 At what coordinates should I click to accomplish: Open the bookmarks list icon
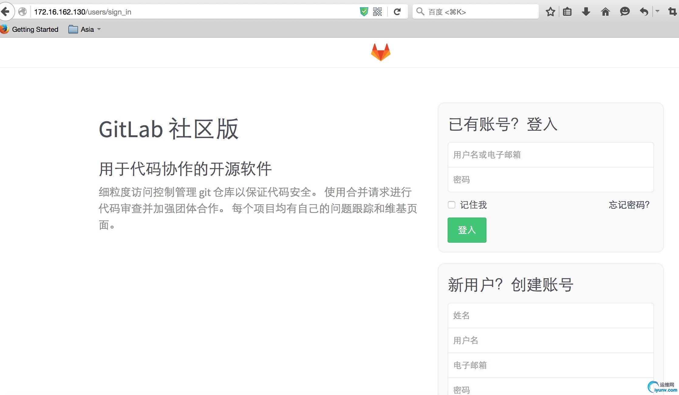tap(567, 12)
